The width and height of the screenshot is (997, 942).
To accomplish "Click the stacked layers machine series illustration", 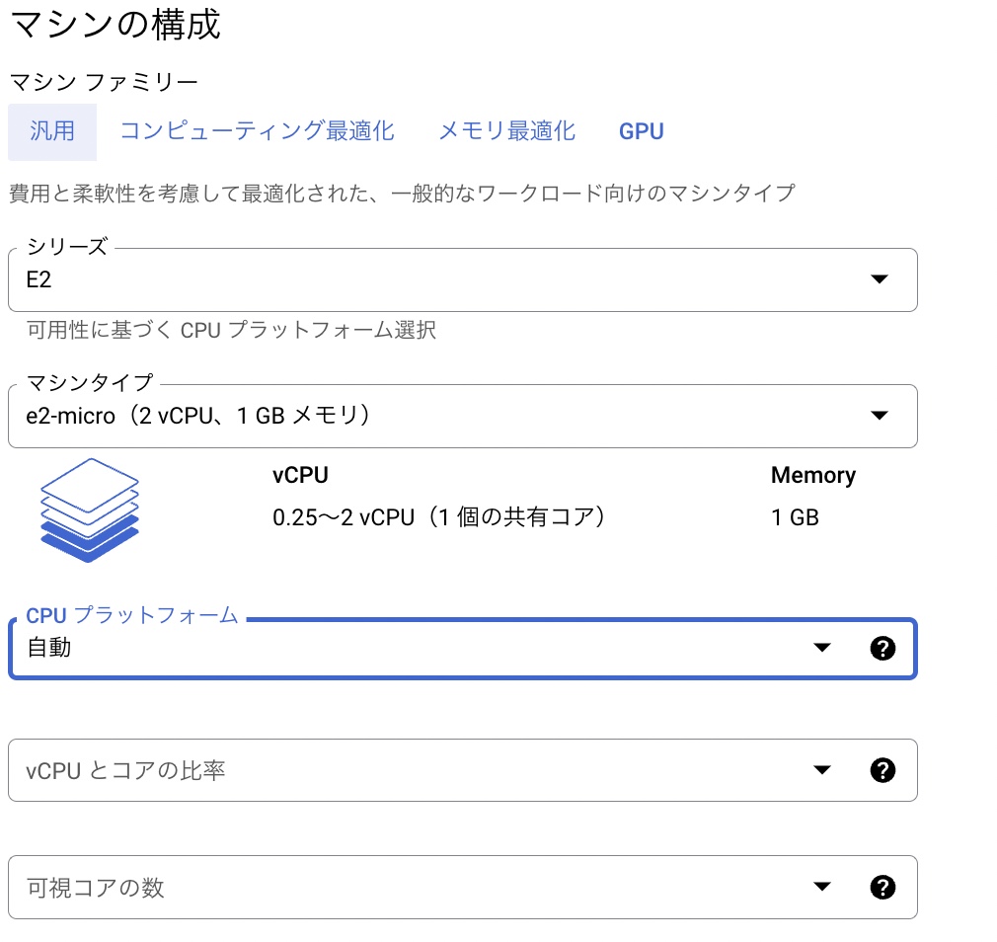I will click(89, 510).
